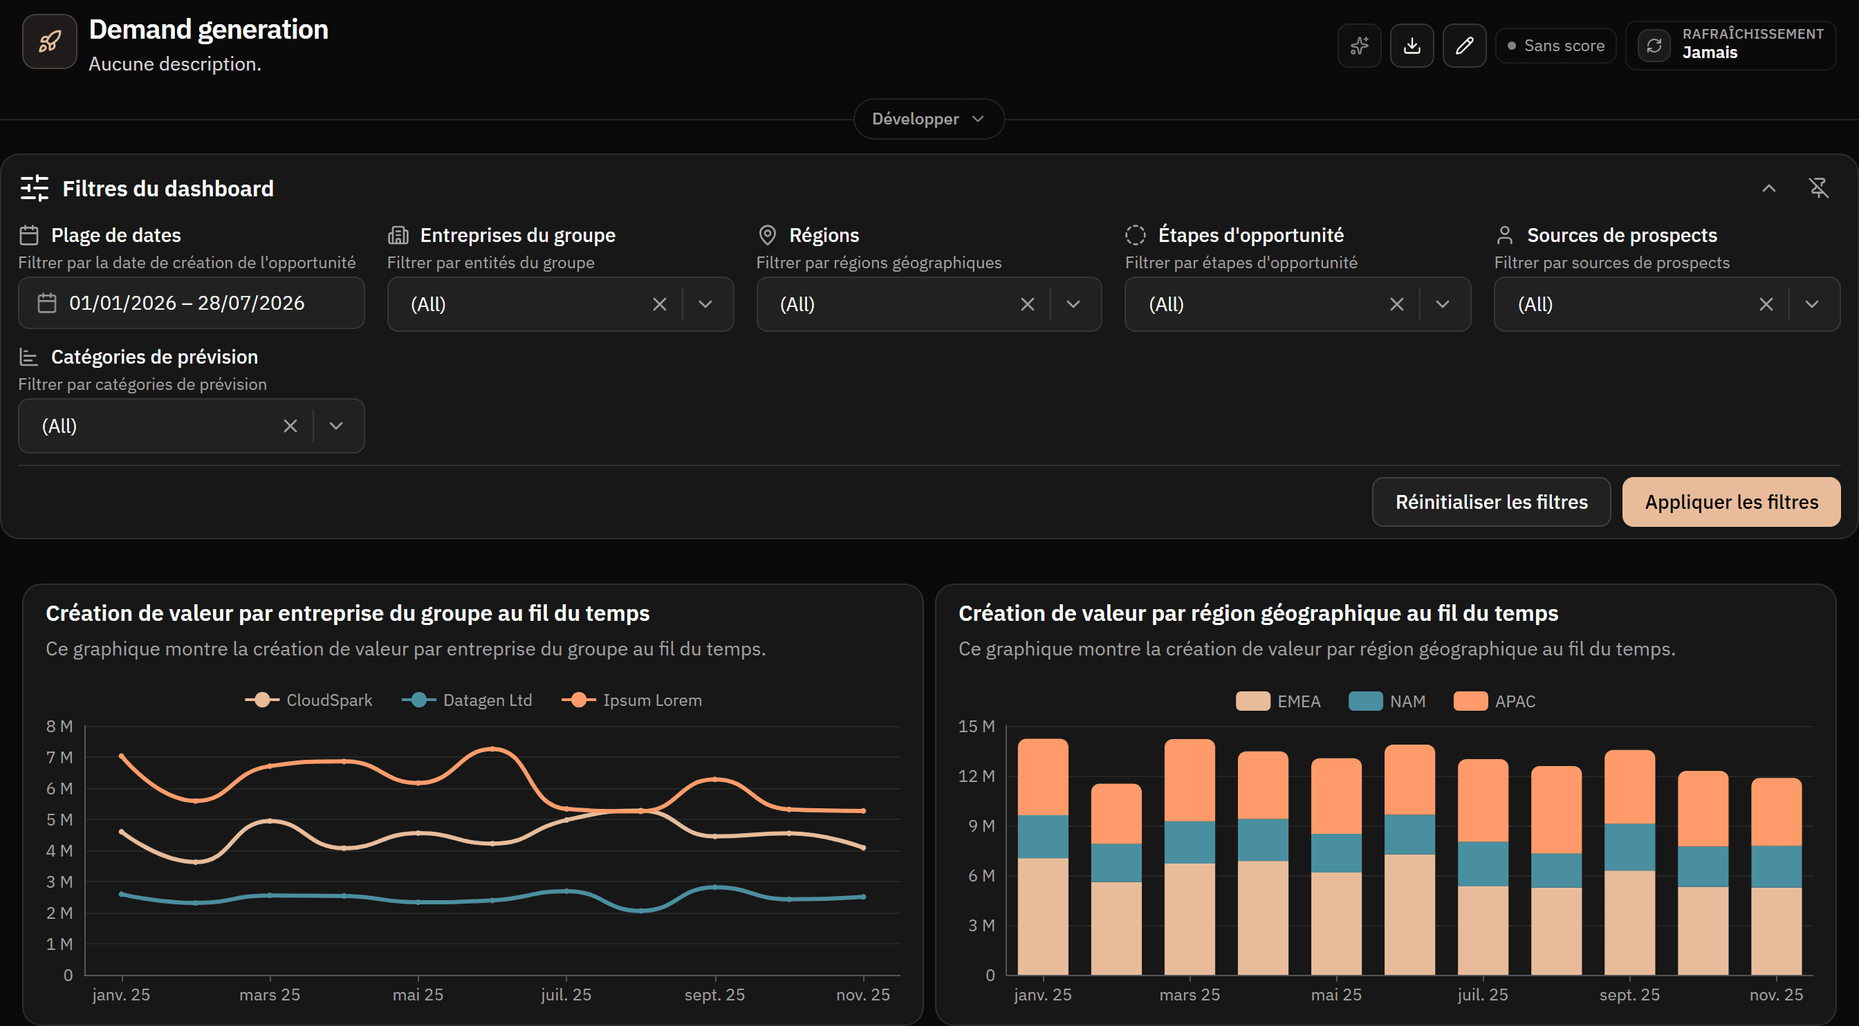This screenshot has height=1026, width=1859.
Task: Click the Aucune description. text
Action: point(176,64)
